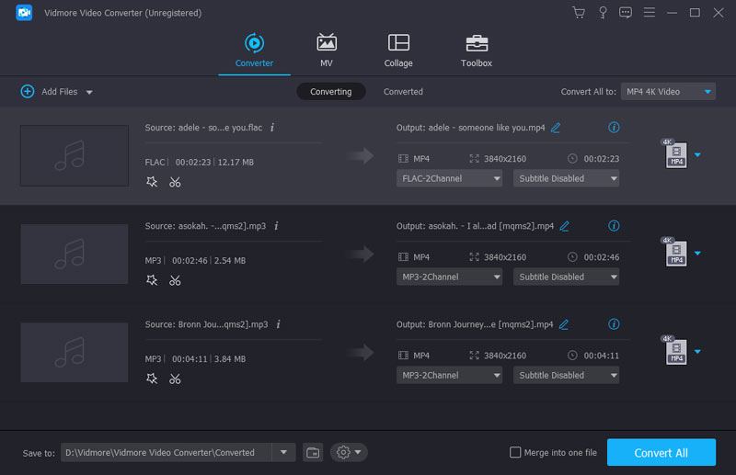Image resolution: width=736 pixels, height=475 pixels.
Task: Show source info for asokah mp3
Action: point(277,226)
